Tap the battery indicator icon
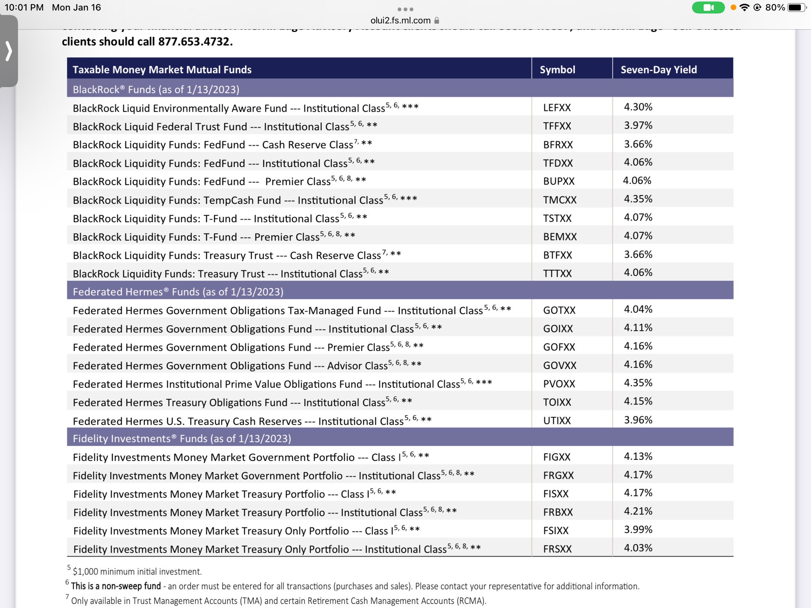Screen dimensions: 811x608 point(797,8)
